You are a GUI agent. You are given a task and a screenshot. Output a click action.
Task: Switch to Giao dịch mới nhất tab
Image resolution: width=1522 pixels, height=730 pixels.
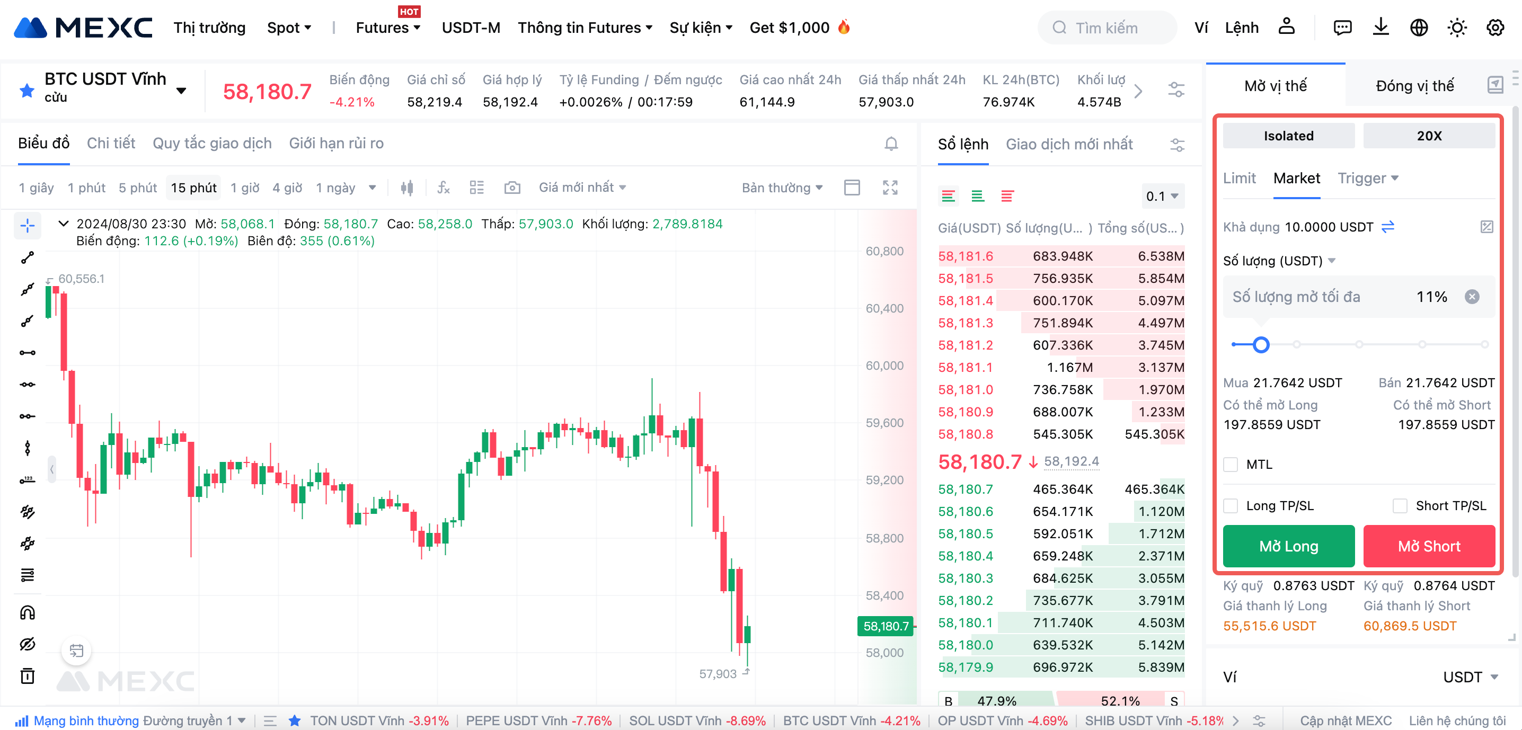tap(1069, 144)
